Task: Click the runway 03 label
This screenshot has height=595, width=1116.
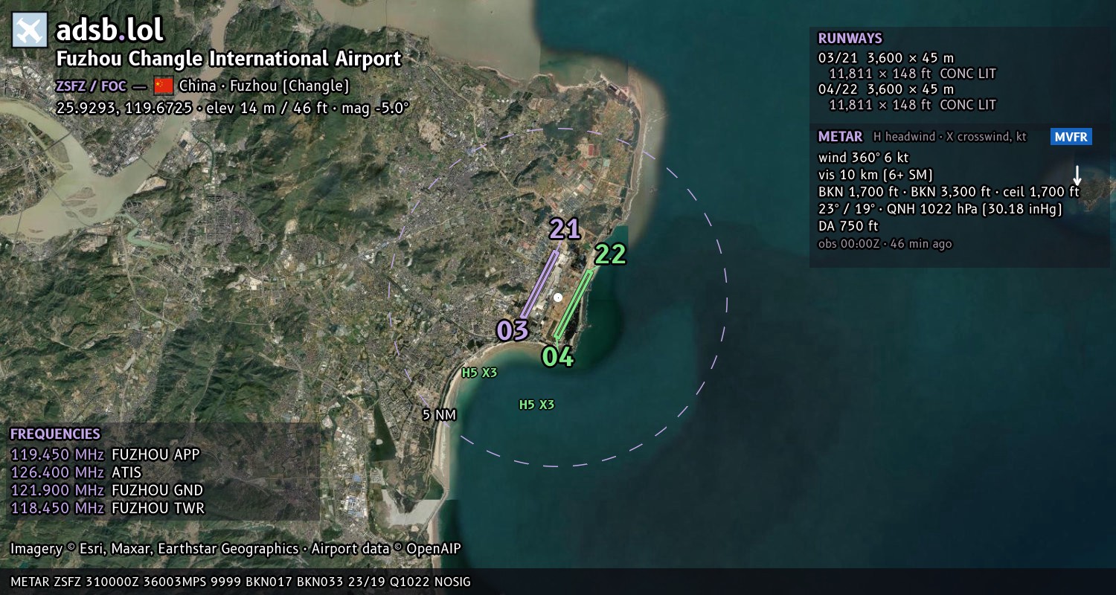Action: coord(513,330)
